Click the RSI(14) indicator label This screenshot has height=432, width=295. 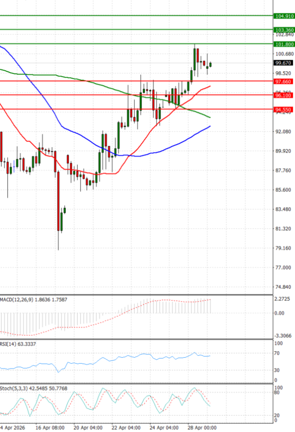8,343
